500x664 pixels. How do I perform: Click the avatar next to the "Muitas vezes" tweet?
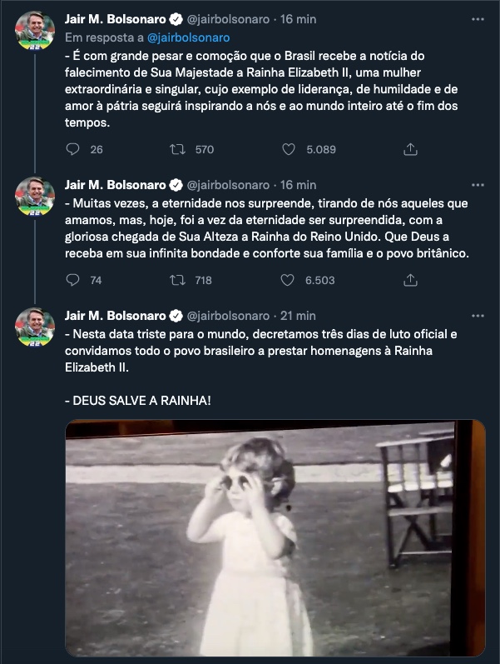point(34,198)
